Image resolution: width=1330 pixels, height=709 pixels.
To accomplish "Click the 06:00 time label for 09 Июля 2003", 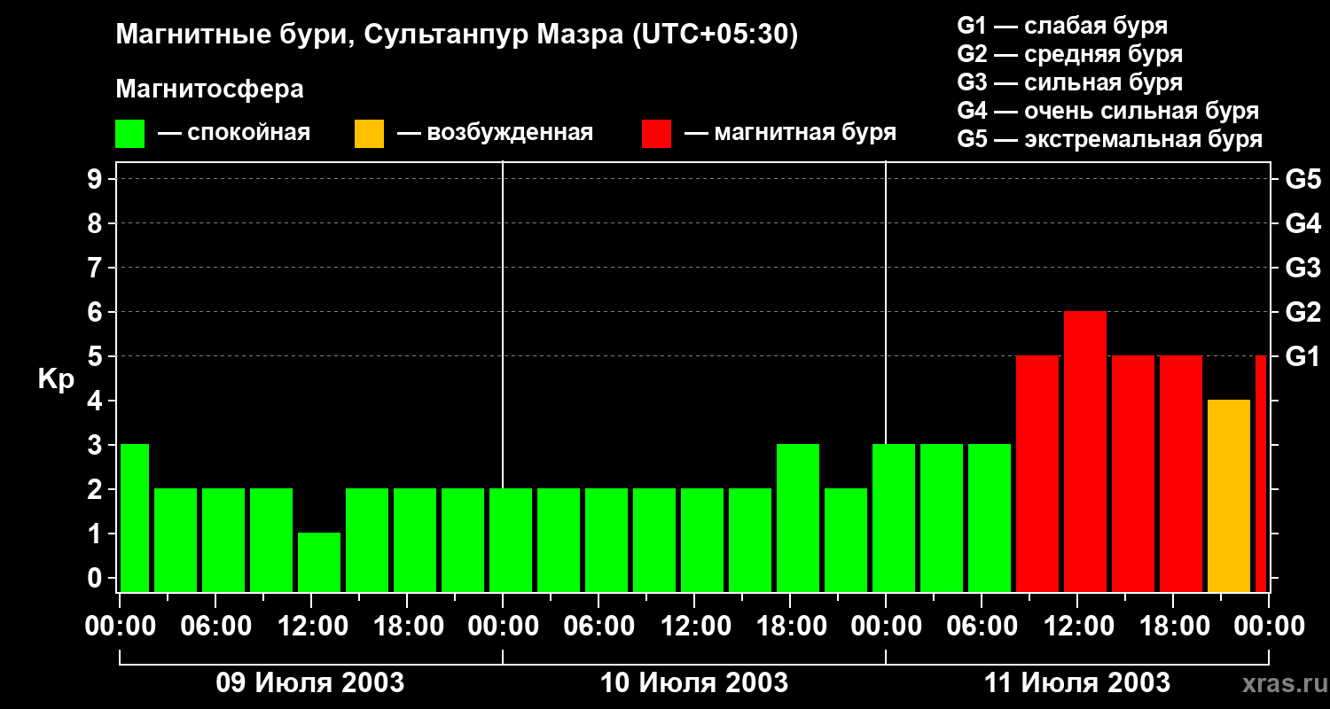I will click(x=215, y=626).
